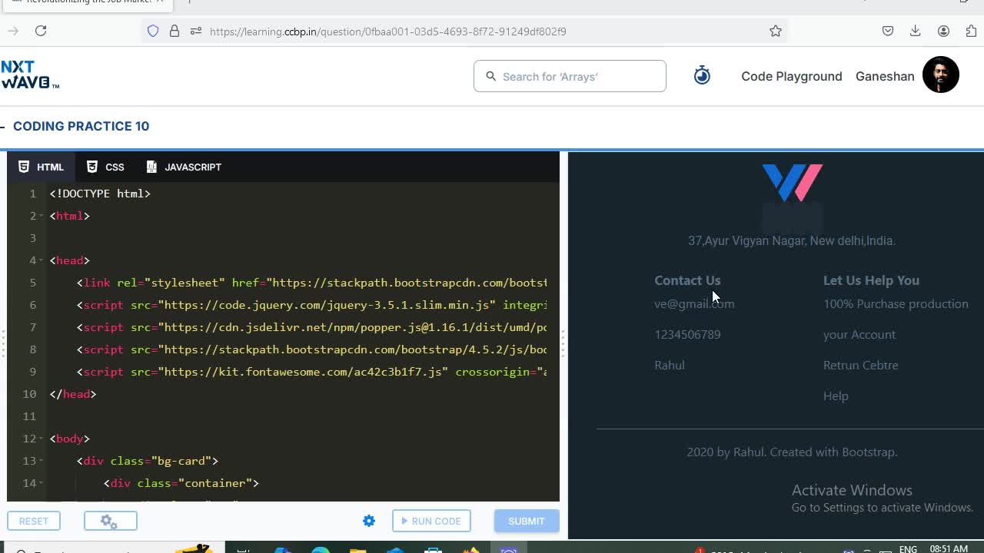
Task: Click phone number 1234506789
Action: point(687,335)
